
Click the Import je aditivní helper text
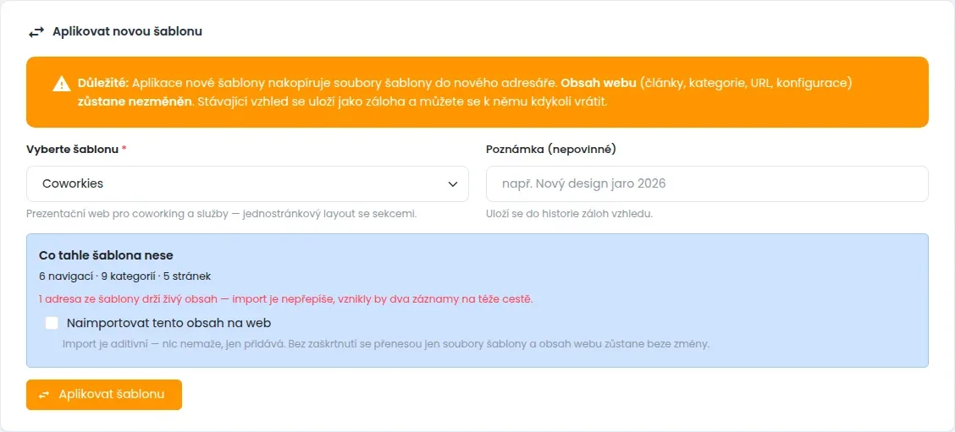[386, 344]
